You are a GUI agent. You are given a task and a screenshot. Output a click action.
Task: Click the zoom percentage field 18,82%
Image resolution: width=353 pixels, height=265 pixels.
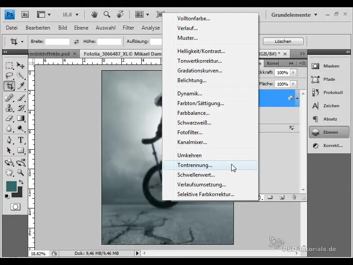pos(38,254)
